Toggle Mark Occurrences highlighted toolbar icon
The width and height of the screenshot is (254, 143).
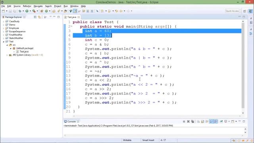tap(75, 11)
